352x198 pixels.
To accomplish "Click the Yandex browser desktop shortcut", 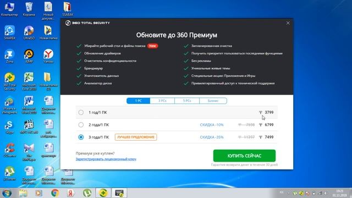I will pyautogui.click(x=48, y=56).
